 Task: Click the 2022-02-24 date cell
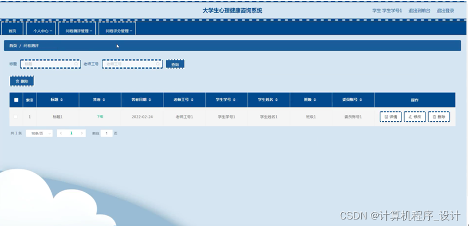pyautogui.click(x=142, y=117)
